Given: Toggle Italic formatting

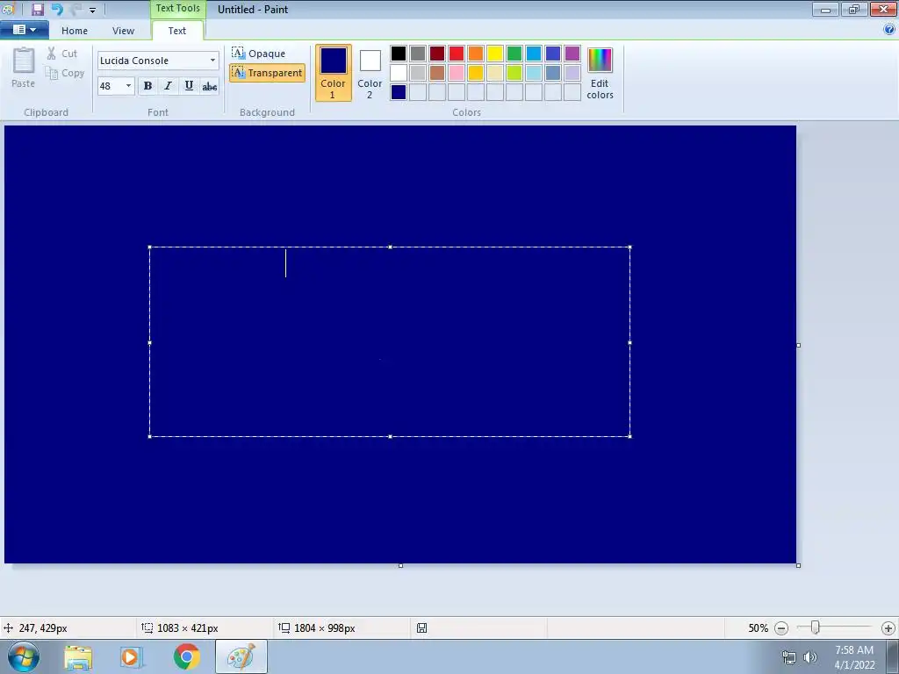Looking at the screenshot, I should [x=168, y=86].
